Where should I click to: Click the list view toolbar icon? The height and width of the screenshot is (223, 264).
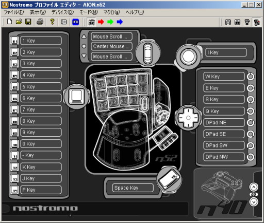pos(64,22)
